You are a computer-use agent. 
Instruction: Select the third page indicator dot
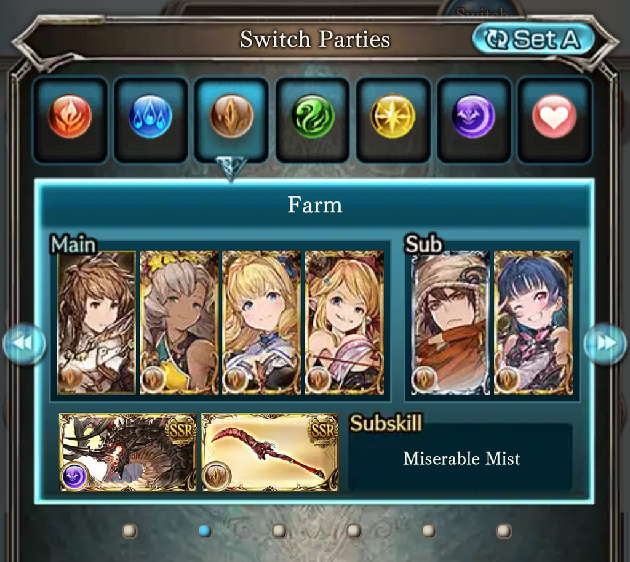coord(280,531)
